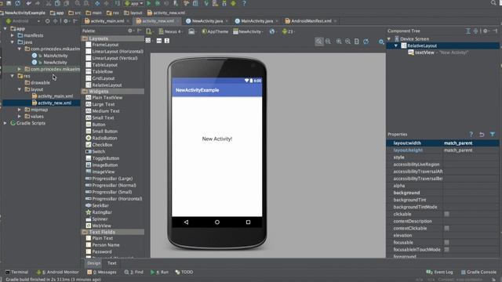Open the app run configuration dropdown
The width and height of the screenshot is (502, 282).
tap(134, 3)
